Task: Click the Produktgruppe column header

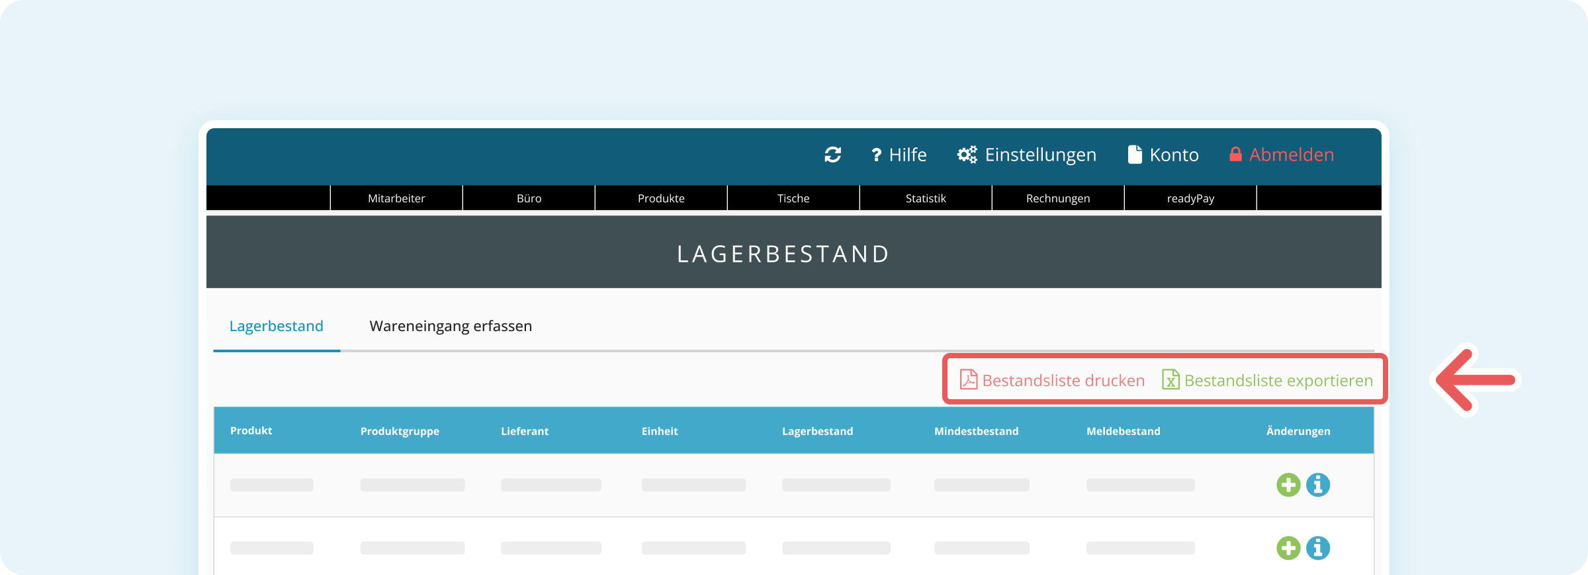Action: [x=400, y=431]
